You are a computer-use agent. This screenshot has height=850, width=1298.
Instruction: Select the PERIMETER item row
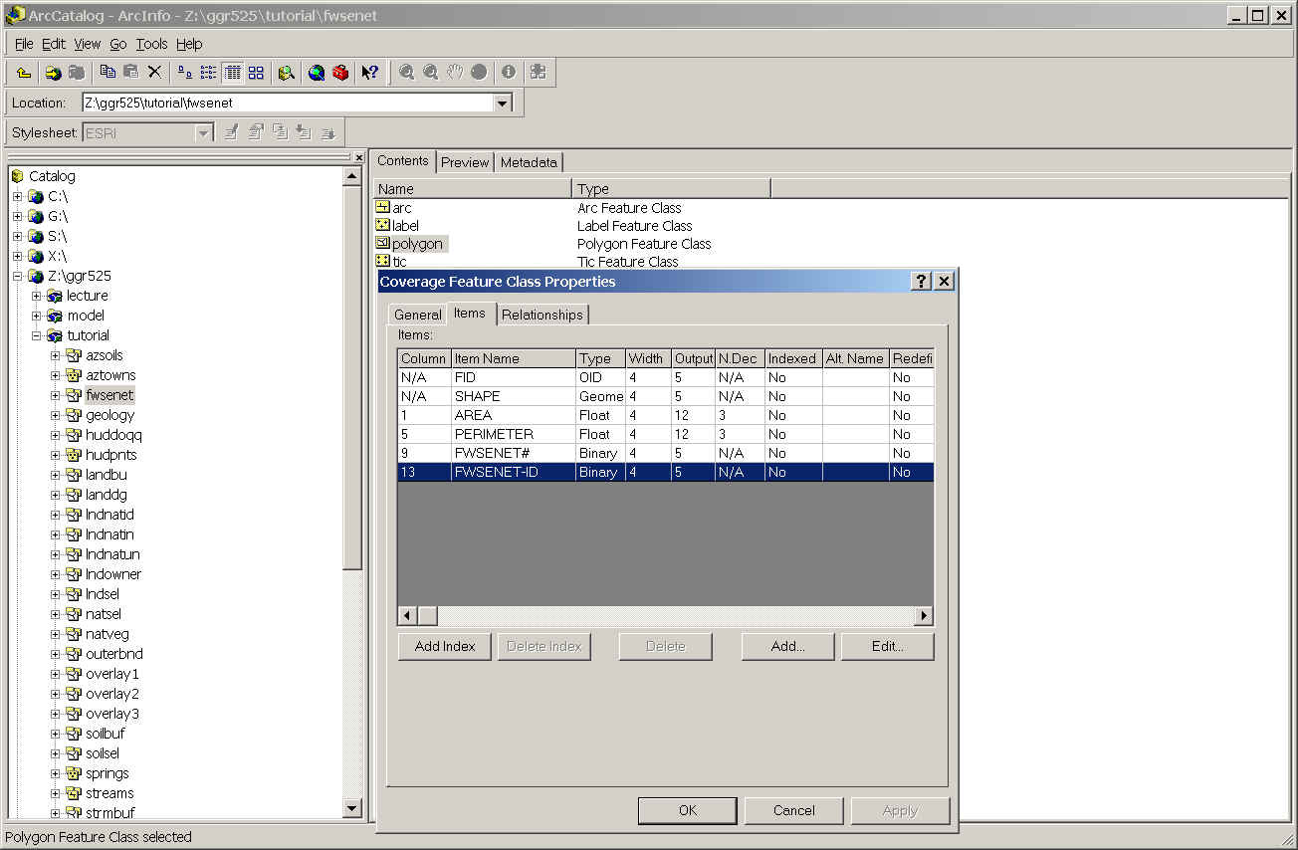(x=665, y=434)
